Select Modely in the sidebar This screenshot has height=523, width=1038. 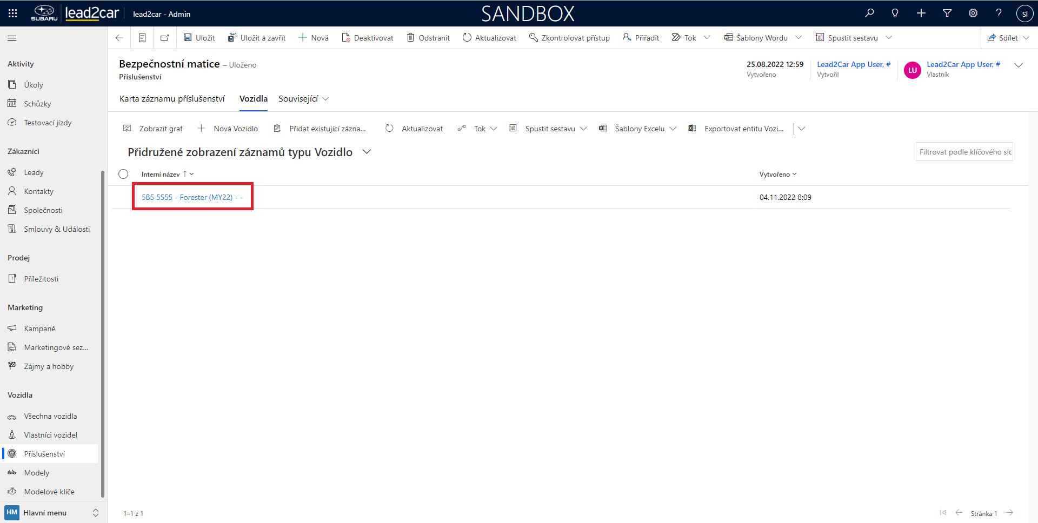(37, 473)
